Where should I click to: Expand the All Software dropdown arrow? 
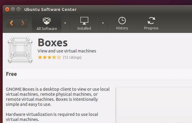click(65, 23)
